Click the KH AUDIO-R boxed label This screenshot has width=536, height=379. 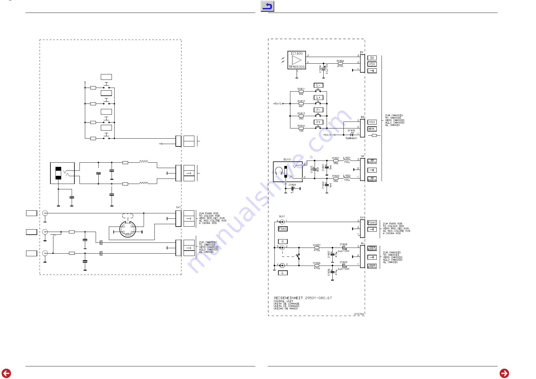[x=372, y=179]
